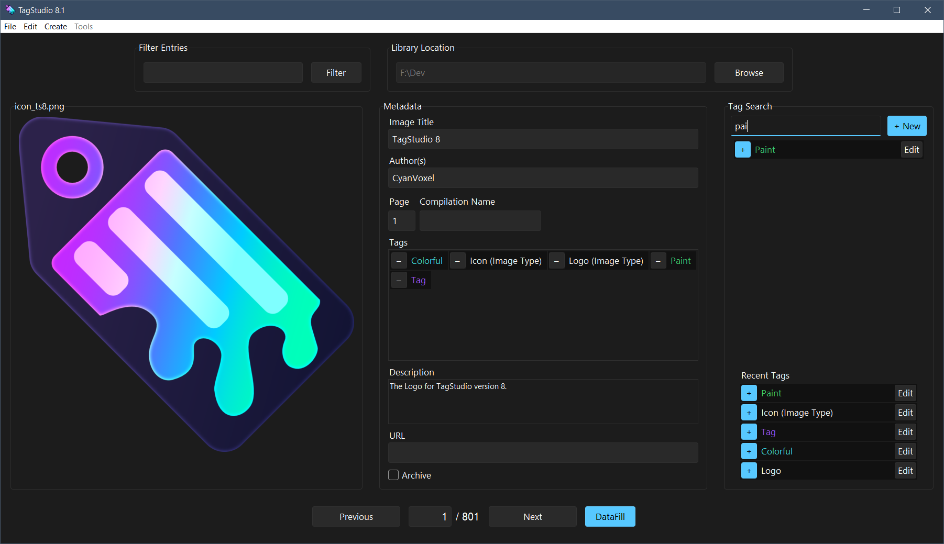Image resolution: width=944 pixels, height=544 pixels.
Task: Click the icon_ts8.png image preview
Action: tap(186, 284)
